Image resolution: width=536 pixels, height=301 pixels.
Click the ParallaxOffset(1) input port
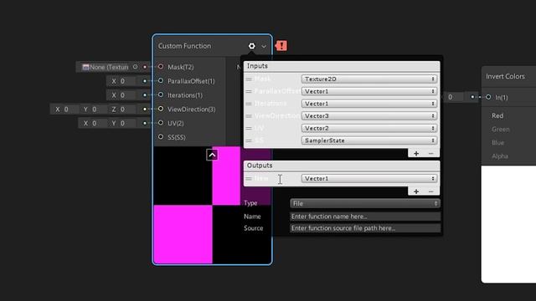click(x=161, y=80)
